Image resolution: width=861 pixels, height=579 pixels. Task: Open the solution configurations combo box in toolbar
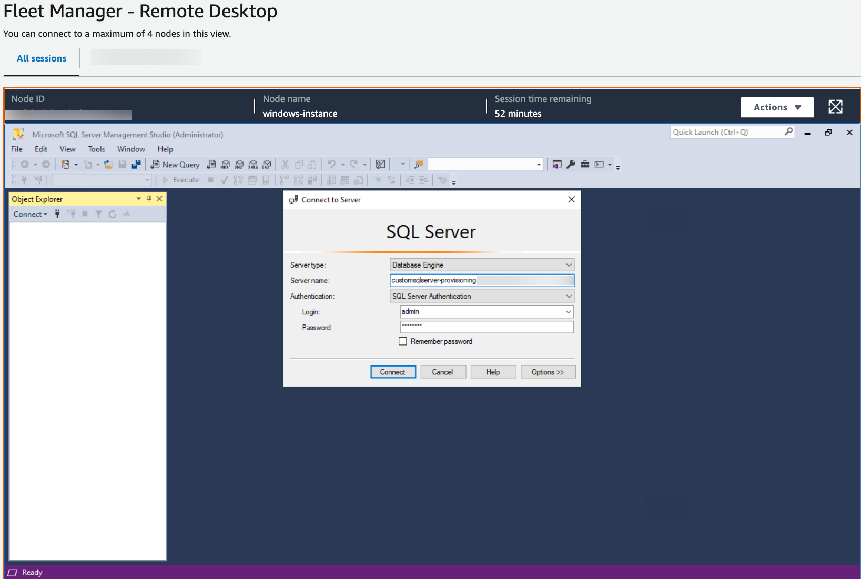pos(485,165)
